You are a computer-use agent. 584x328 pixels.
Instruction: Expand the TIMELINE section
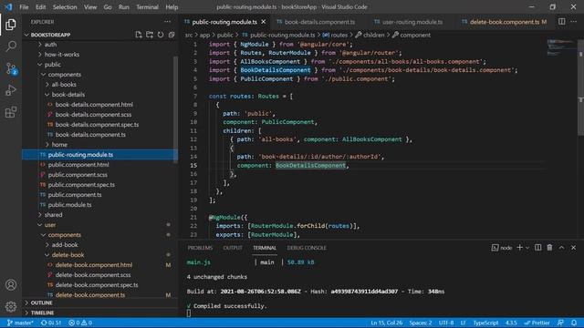tap(42, 313)
